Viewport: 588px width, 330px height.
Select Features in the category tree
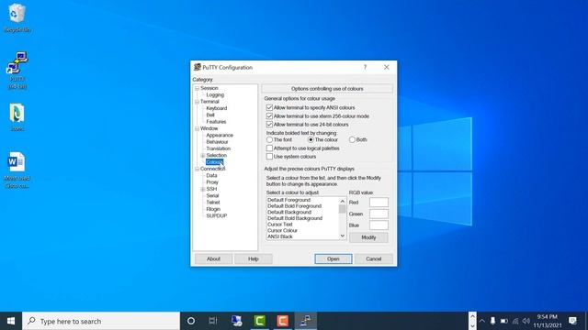click(216, 122)
